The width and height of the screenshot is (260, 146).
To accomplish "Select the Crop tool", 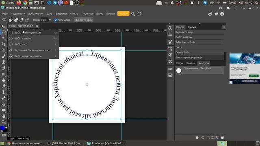I will pos(4,44).
